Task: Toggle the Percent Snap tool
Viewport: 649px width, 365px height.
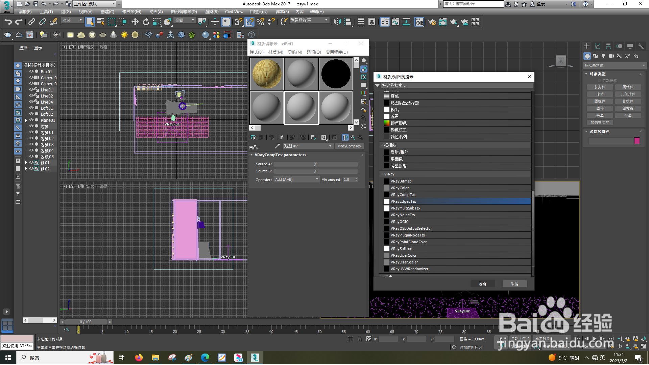Action: tap(260, 22)
